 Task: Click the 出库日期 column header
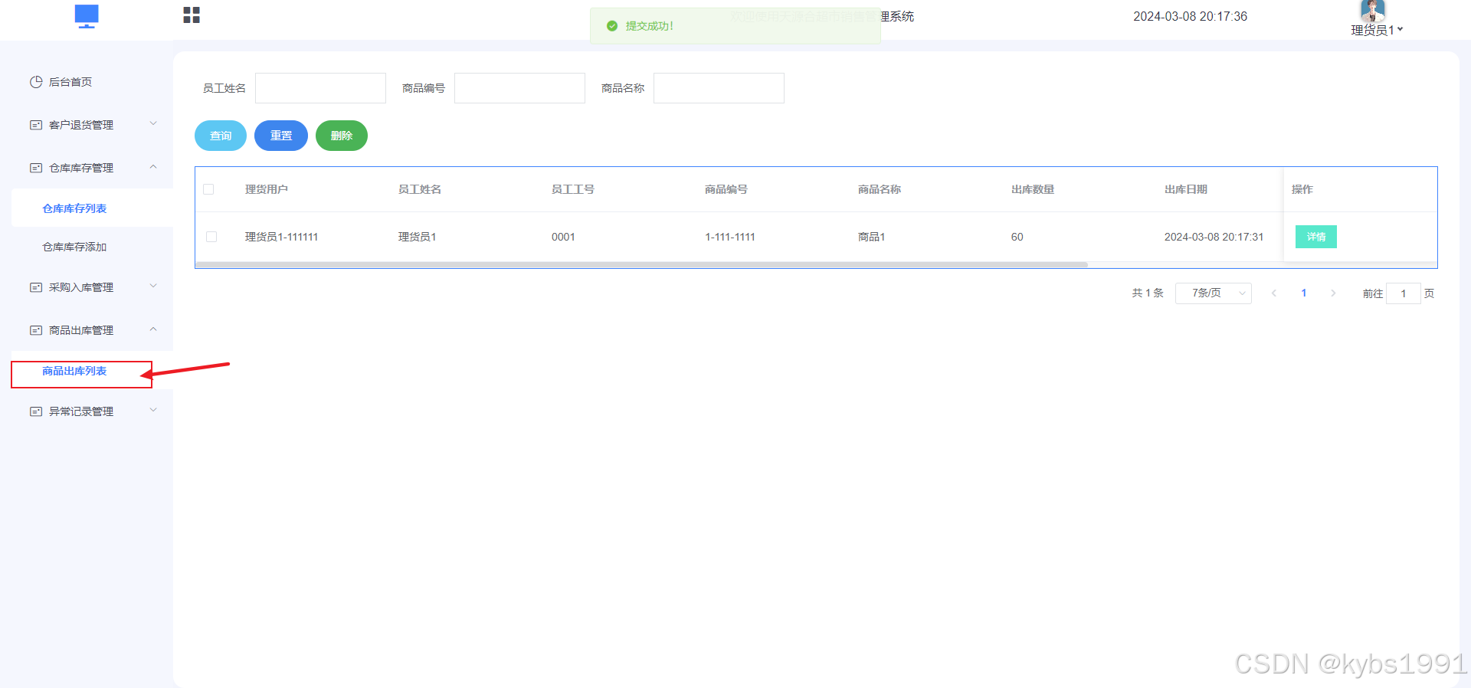click(1186, 189)
